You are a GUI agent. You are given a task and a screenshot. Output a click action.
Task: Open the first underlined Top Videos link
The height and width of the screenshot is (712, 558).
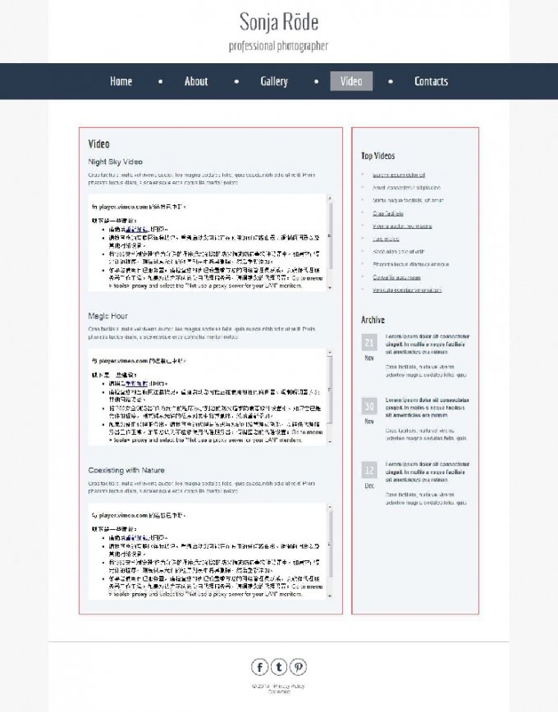pyautogui.click(x=399, y=175)
